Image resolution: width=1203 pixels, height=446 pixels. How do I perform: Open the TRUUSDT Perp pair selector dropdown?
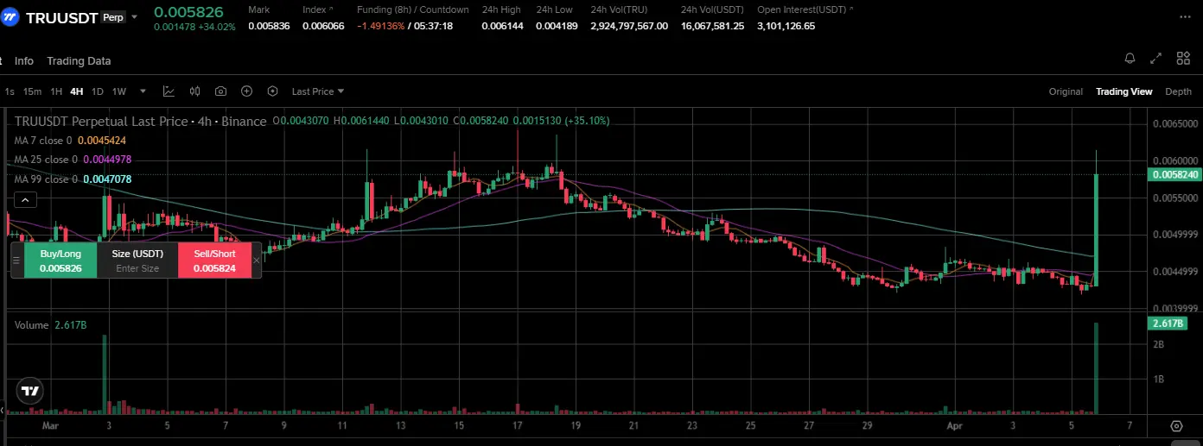(135, 17)
